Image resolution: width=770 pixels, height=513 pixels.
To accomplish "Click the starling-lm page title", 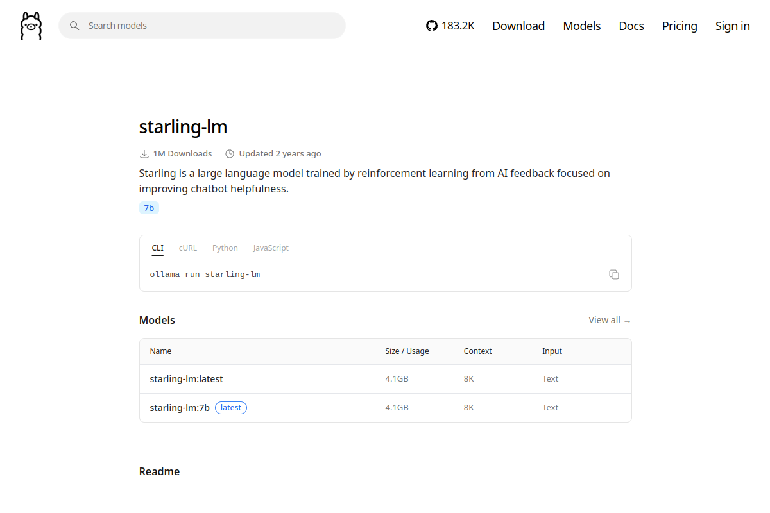I will [183, 127].
